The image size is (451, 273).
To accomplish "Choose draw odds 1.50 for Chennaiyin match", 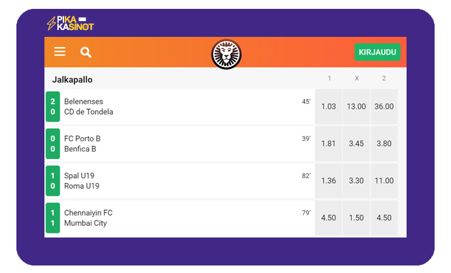I will pos(357,218).
